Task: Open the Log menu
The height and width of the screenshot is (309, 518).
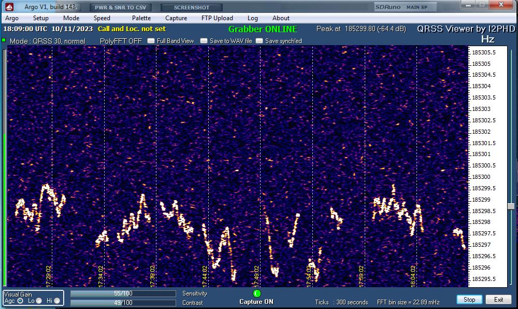Action: (253, 18)
